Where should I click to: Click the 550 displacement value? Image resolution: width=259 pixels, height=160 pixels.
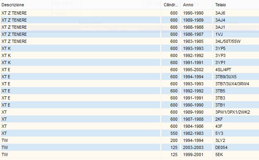tap(174, 133)
